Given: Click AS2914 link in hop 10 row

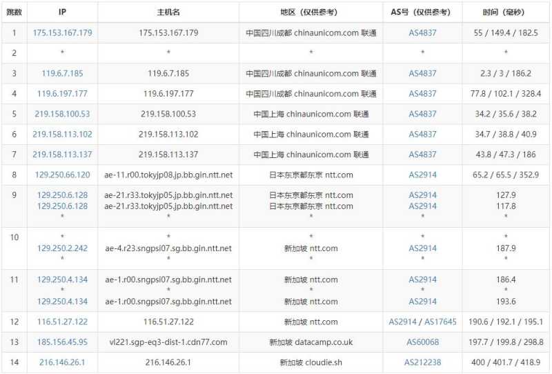Looking at the screenshot, I should click(422, 248).
